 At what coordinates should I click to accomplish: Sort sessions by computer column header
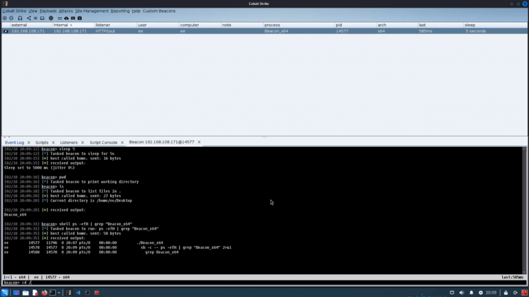point(200,25)
